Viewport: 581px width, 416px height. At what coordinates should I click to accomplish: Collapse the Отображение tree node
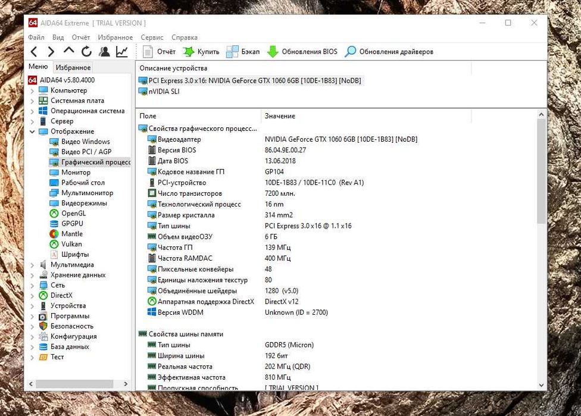tap(32, 132)
